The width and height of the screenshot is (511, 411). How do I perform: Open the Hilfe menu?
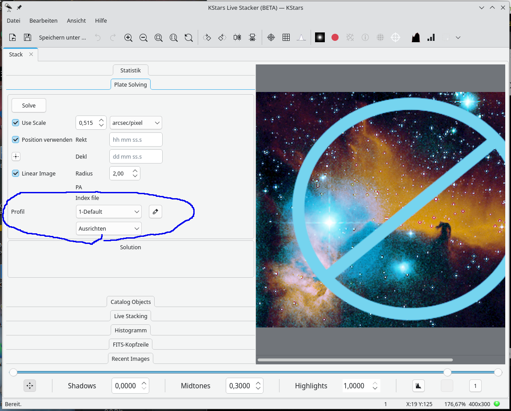point(101,20)
